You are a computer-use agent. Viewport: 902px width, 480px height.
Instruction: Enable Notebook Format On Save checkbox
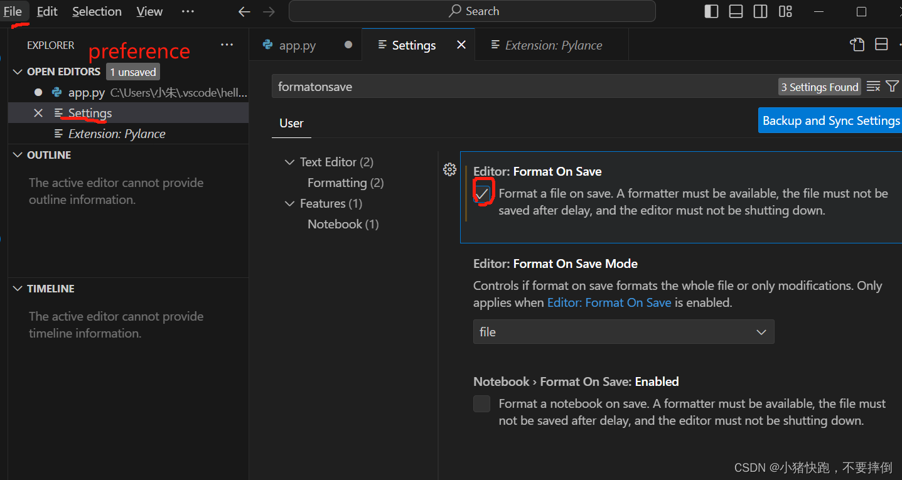pyautogui.click(x=481, y=403)
